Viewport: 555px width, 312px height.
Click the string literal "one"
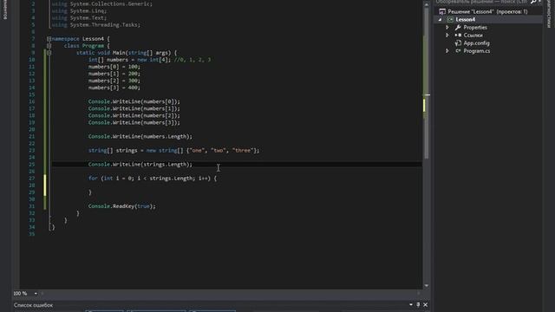[197, 150]
